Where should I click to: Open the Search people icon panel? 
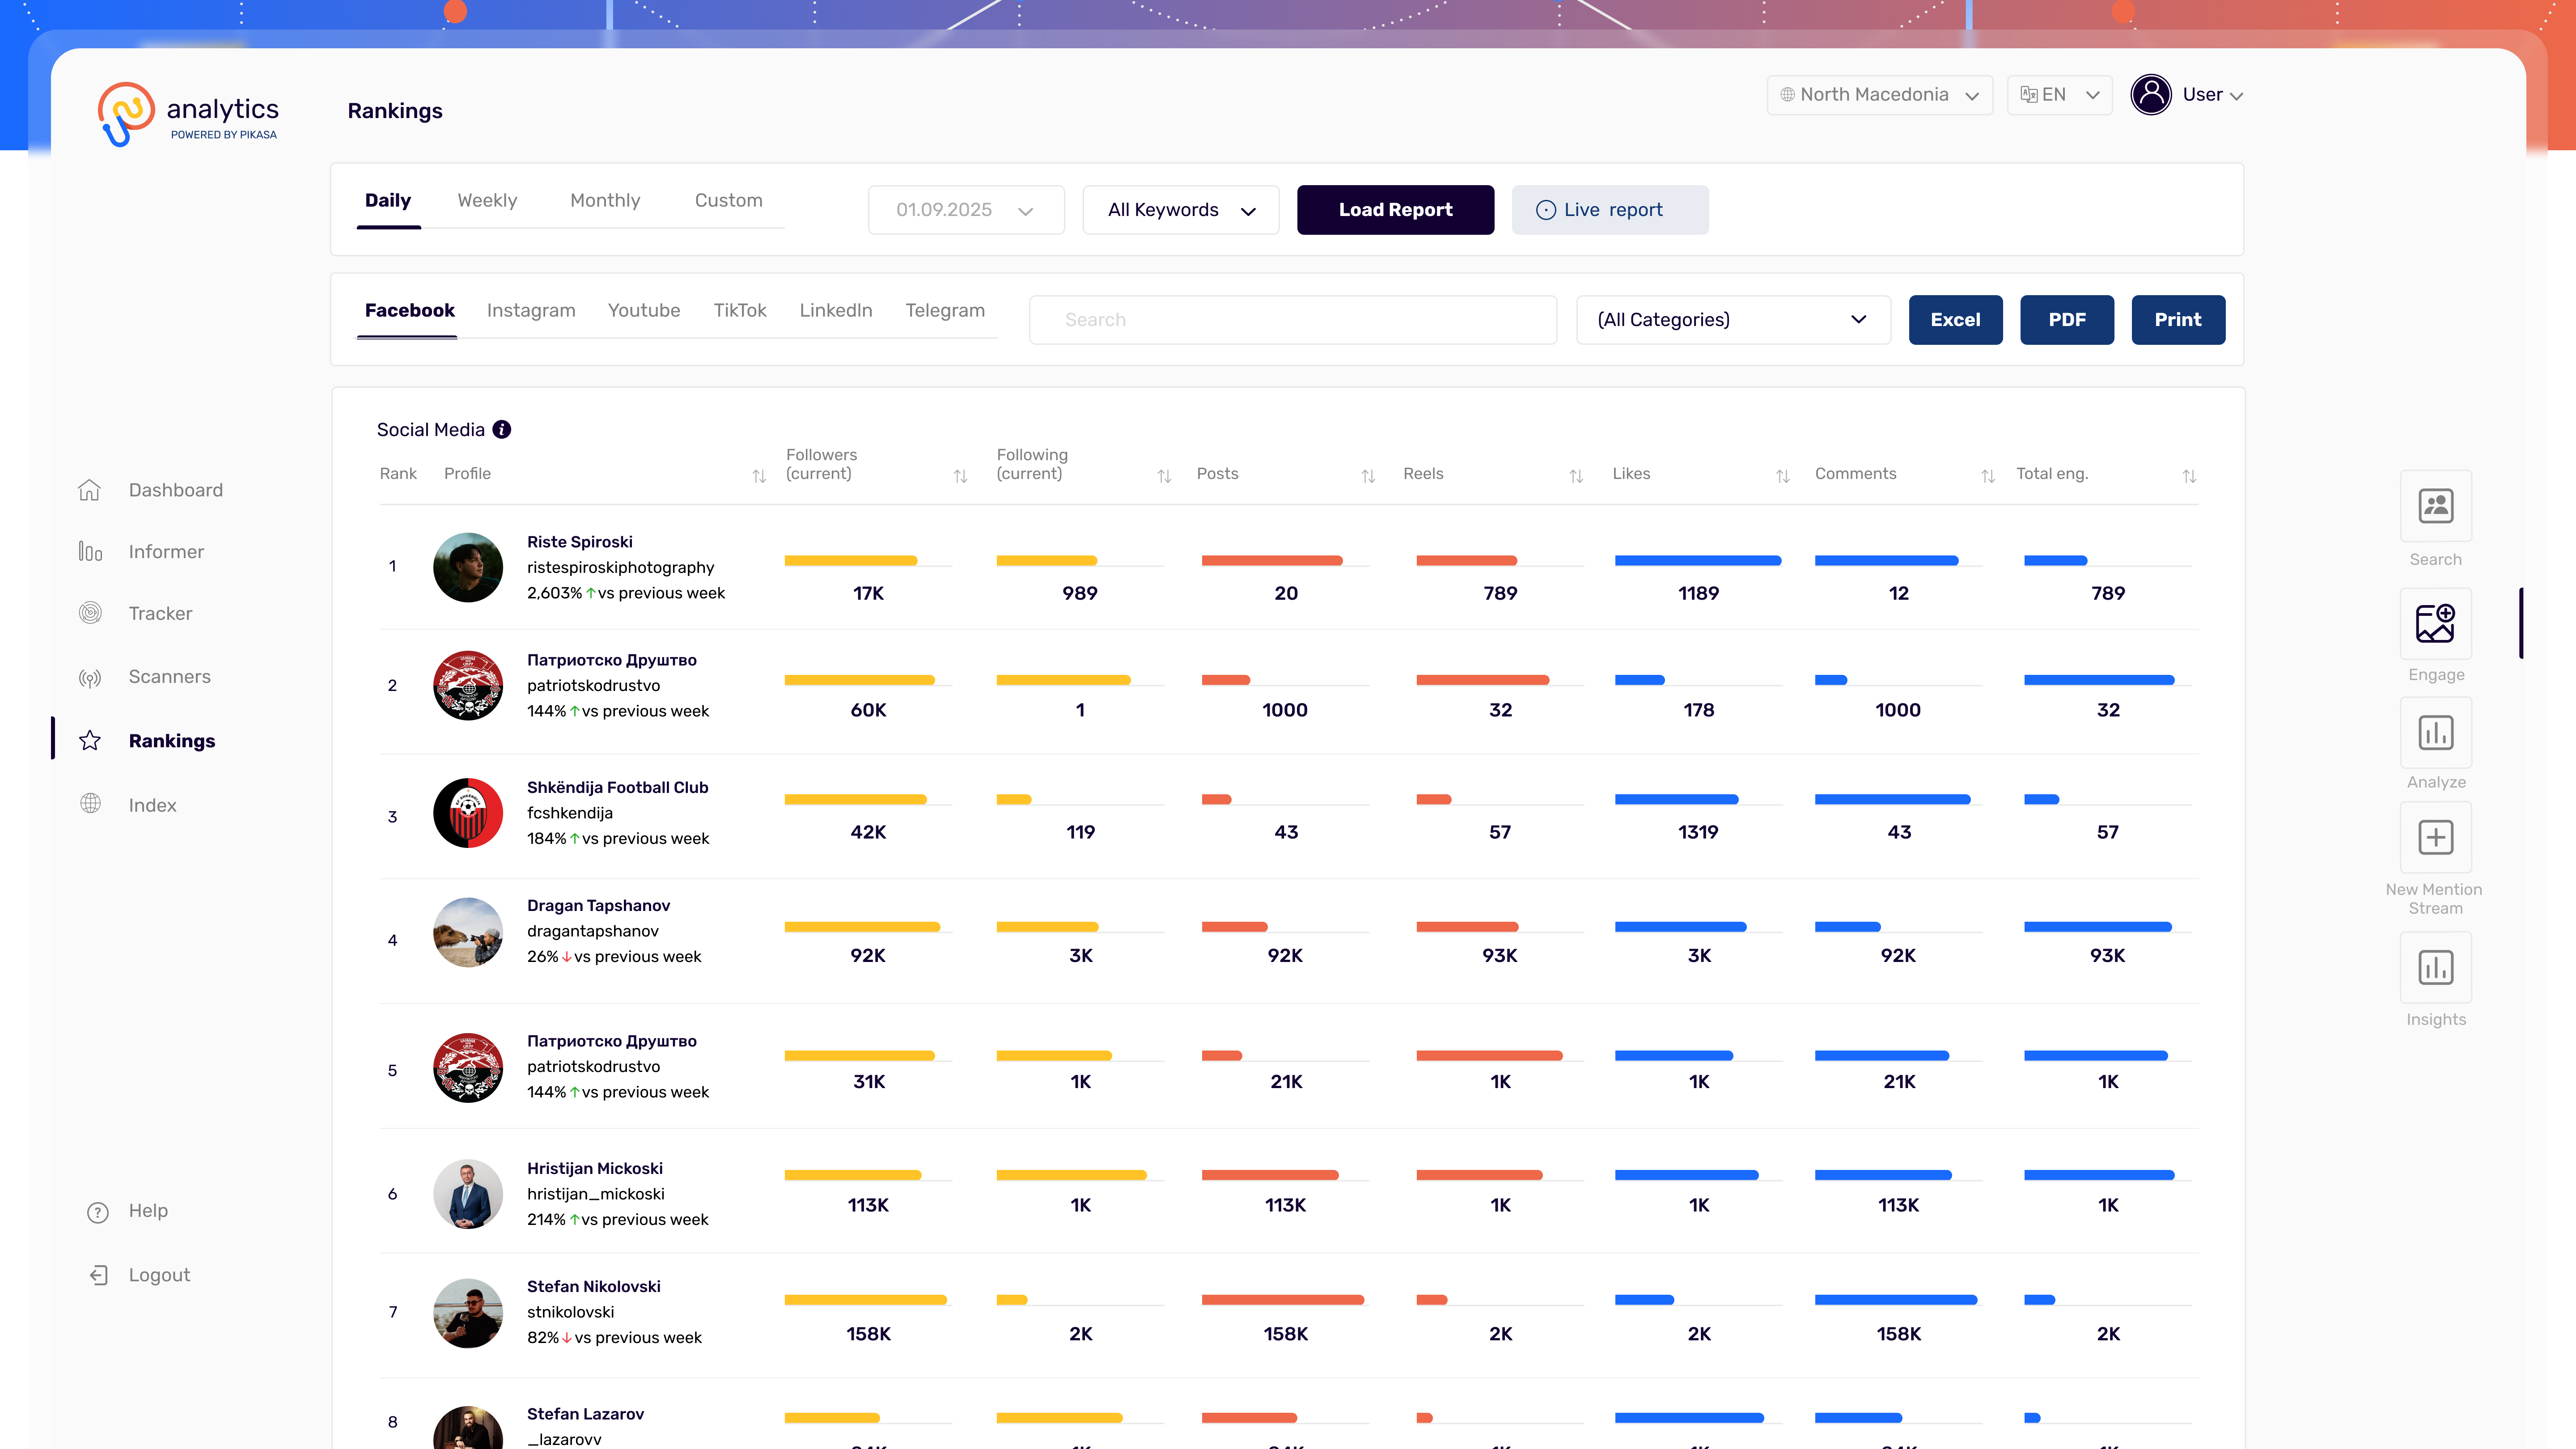point(2436,506)
